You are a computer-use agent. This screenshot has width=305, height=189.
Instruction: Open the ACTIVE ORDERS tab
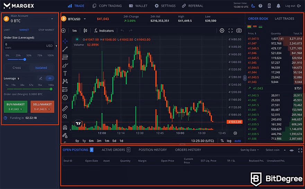point(116,150)
